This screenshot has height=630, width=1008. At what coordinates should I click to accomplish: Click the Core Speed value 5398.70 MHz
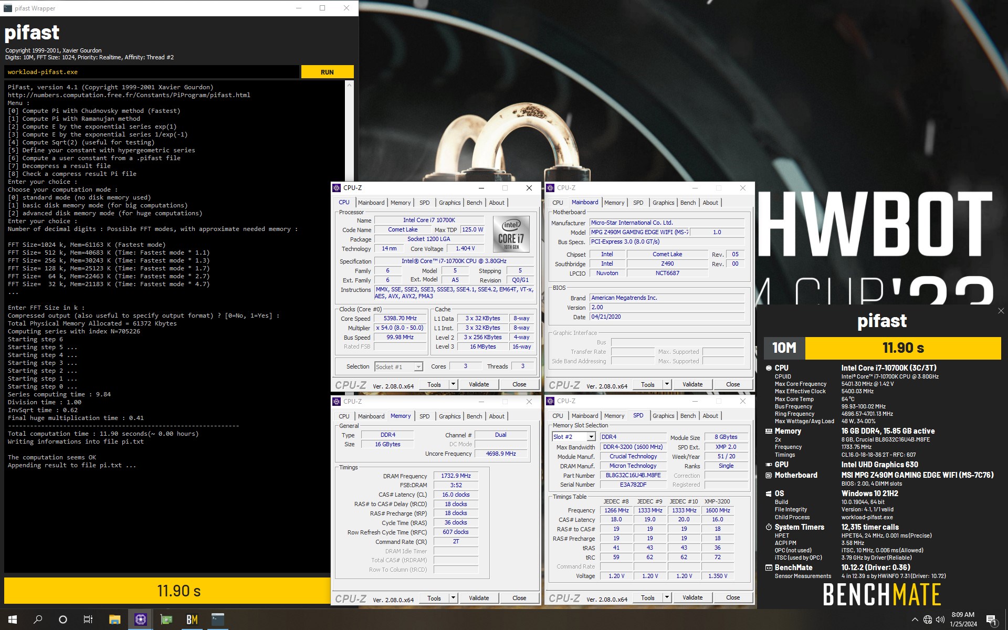400,318
